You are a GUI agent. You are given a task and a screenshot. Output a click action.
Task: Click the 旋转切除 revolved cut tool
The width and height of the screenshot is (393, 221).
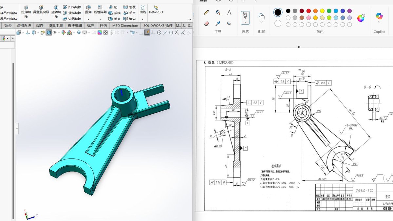click(56, 11)
